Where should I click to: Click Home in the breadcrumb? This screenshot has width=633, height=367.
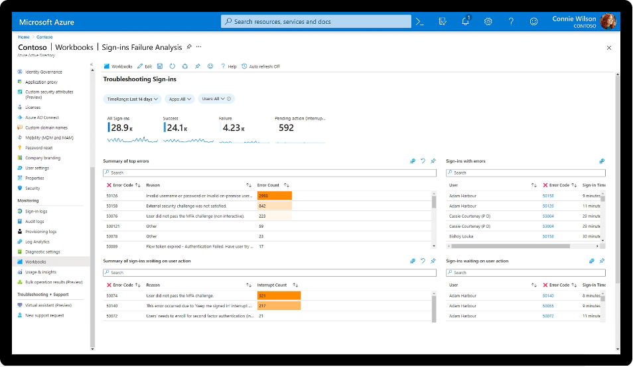[x=24, y=37]
